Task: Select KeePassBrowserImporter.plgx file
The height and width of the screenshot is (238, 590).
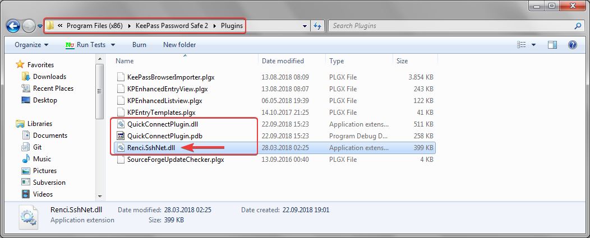Action: [x=170, y=77]
